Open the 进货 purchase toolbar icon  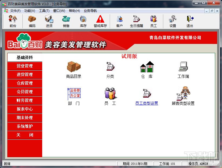[49, 21]
